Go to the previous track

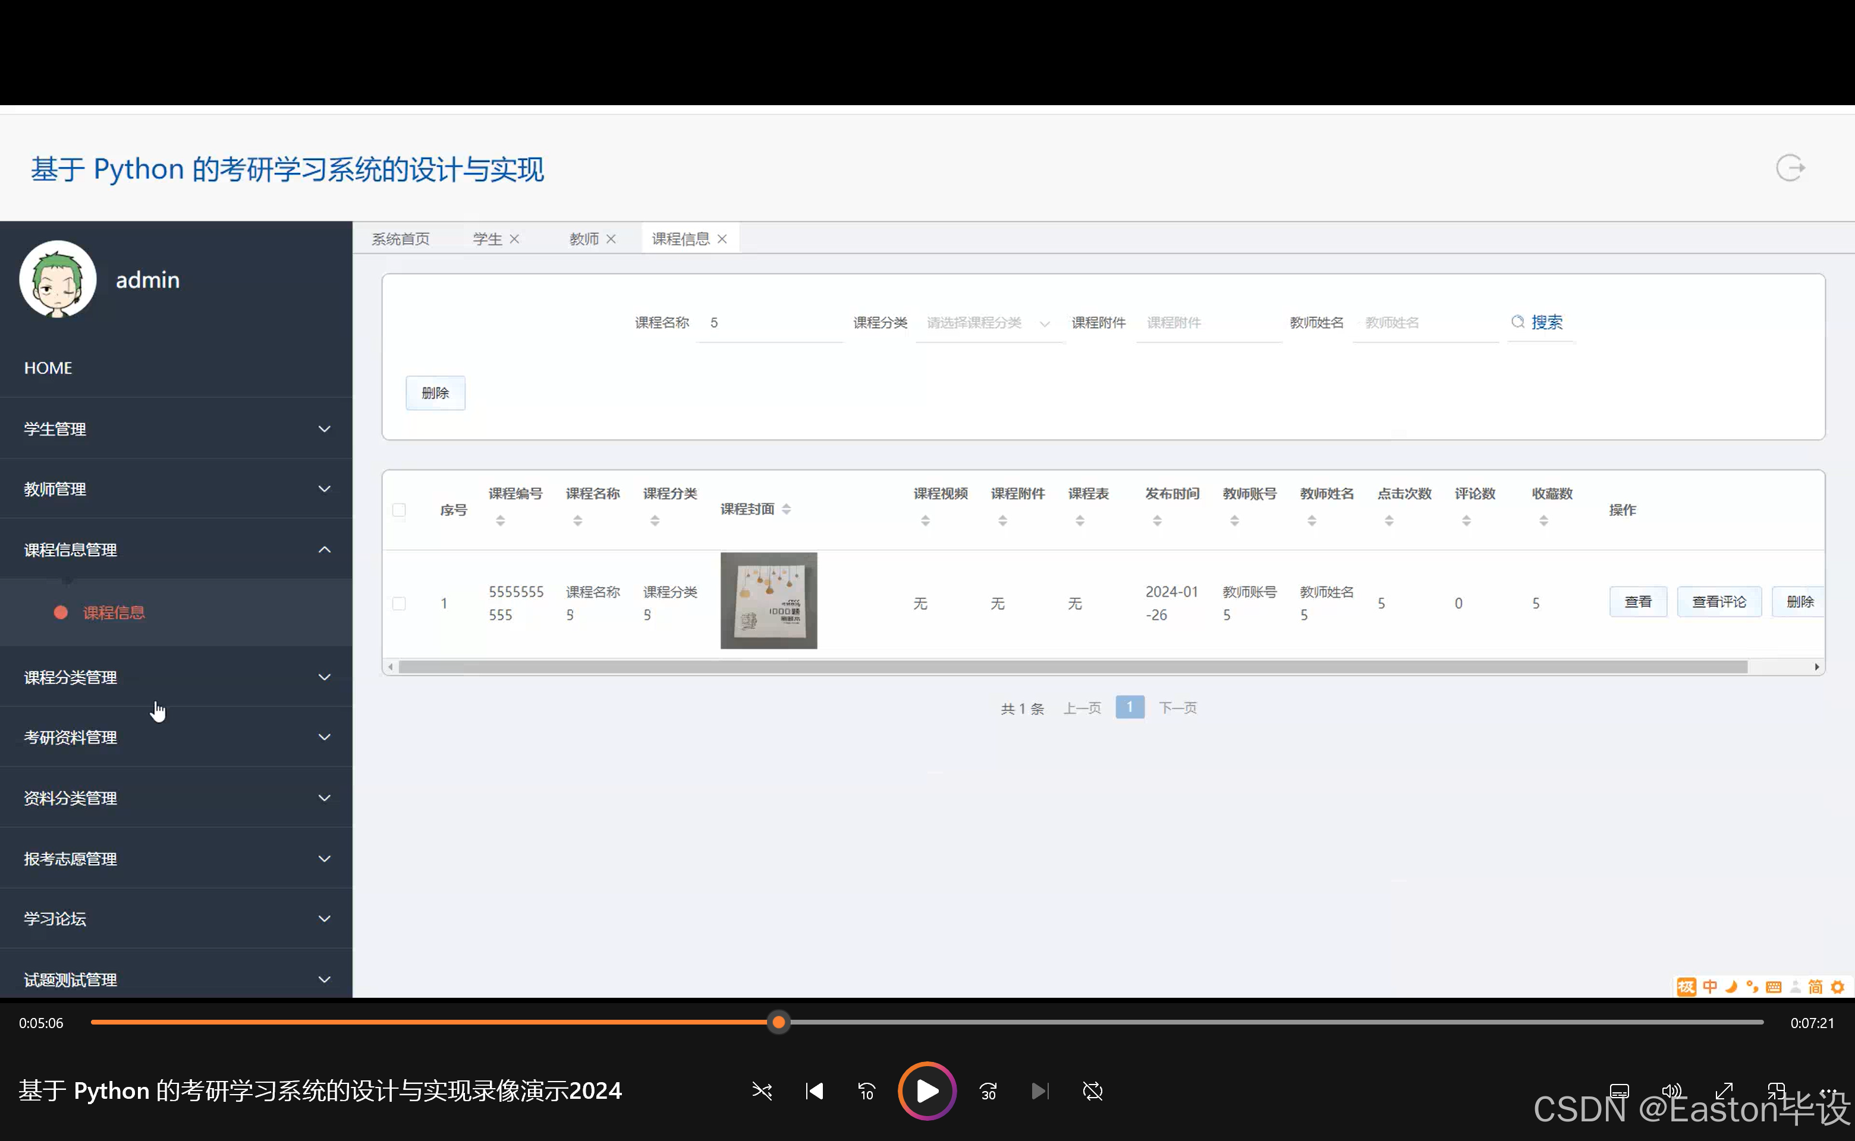coord(814,1091)
